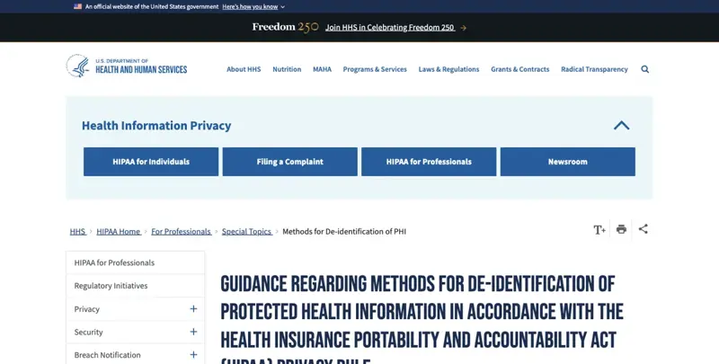The image size is (719, 364).
Task: Open Grants & Contracts menu
Action: 520,69
